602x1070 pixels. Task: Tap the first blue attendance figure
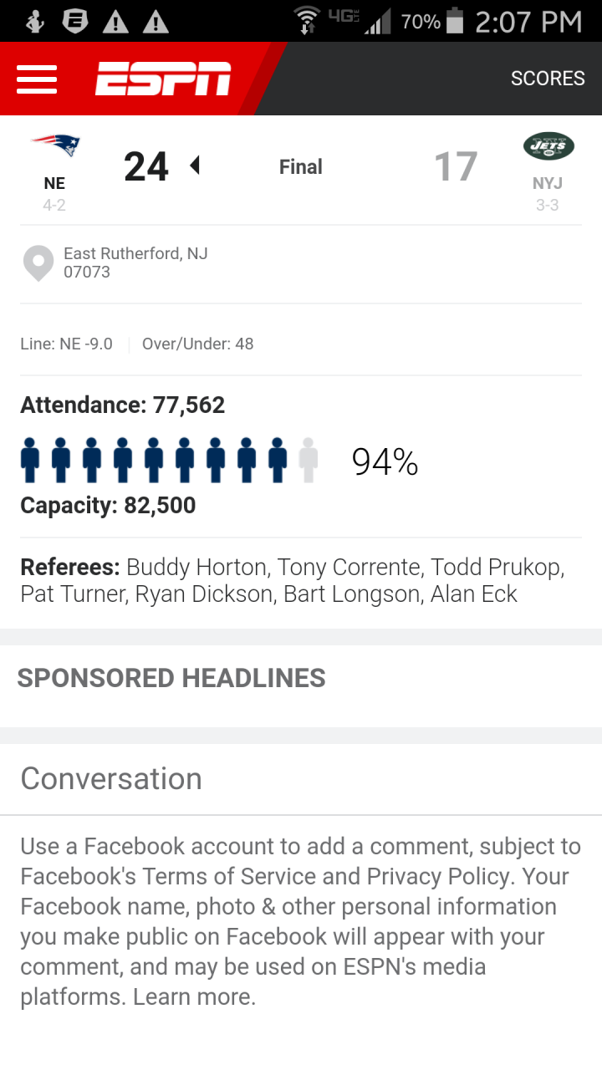point(30,460)
